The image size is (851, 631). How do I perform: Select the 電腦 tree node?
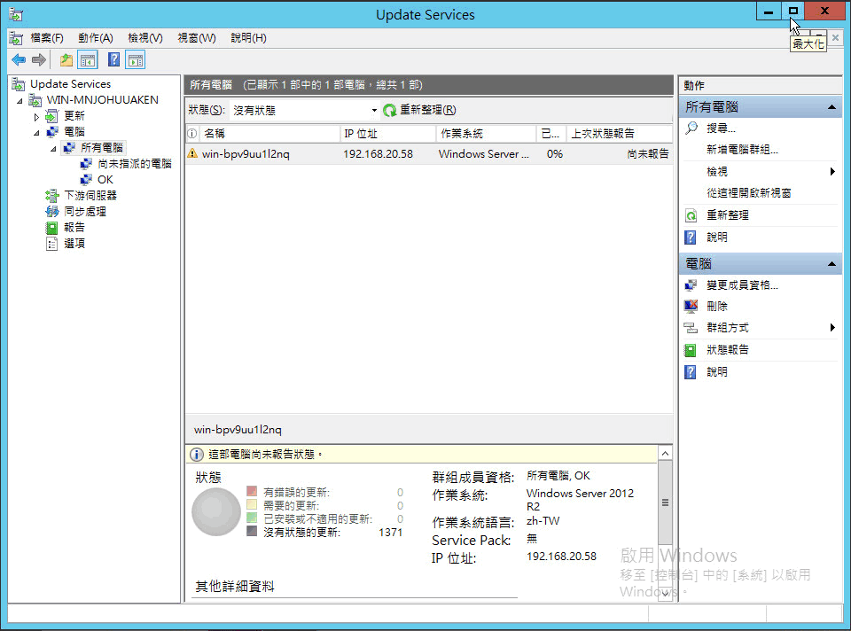point(74,131)
